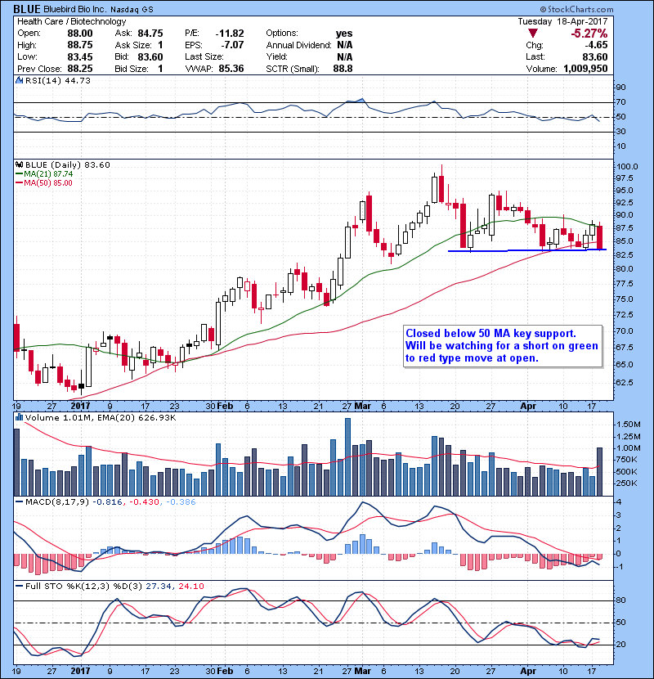Click the Volume 1.01M, EMA(20) 626.93K label
Image resolution: width=654 pixels, height=679 pixels.
pos(101,417)
